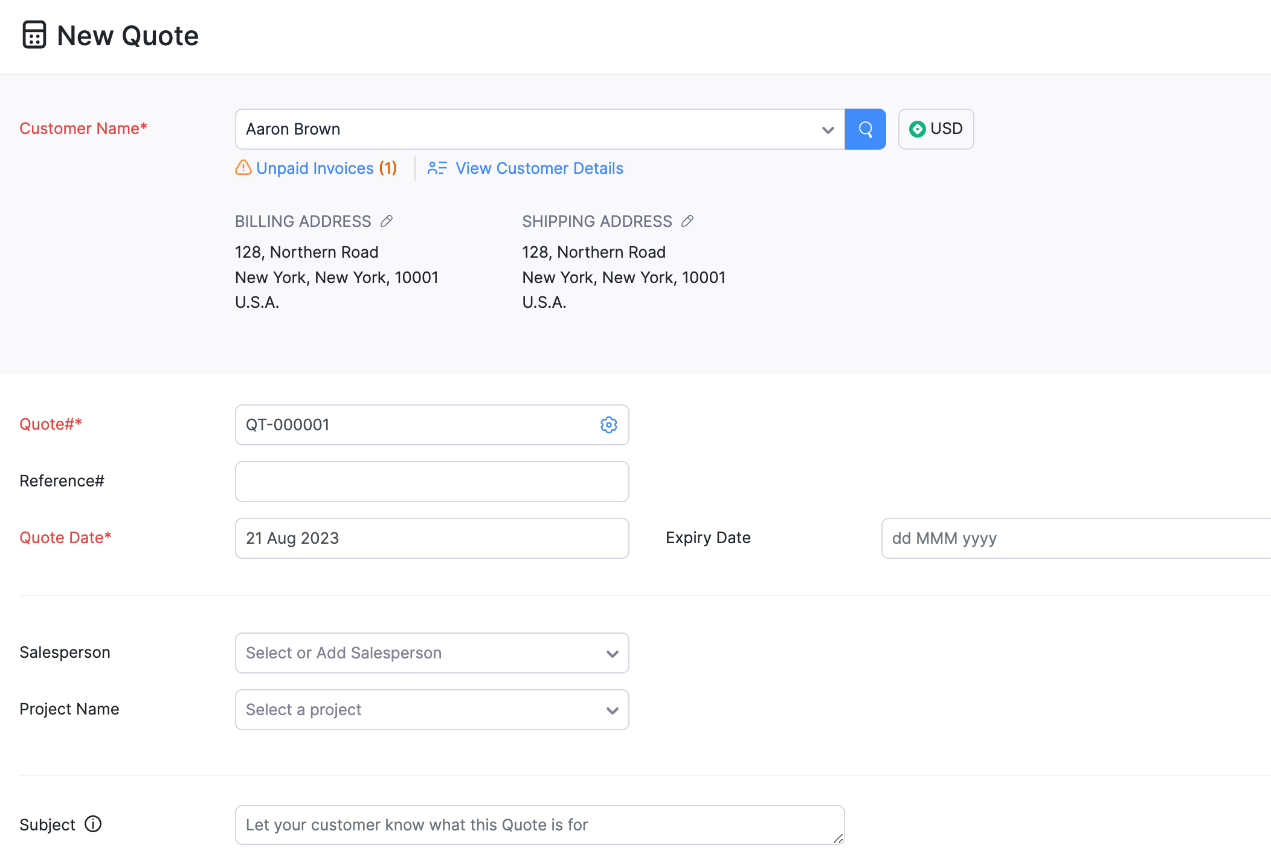Click the pencil icon beside Billing Address

(x=387, y=221)
